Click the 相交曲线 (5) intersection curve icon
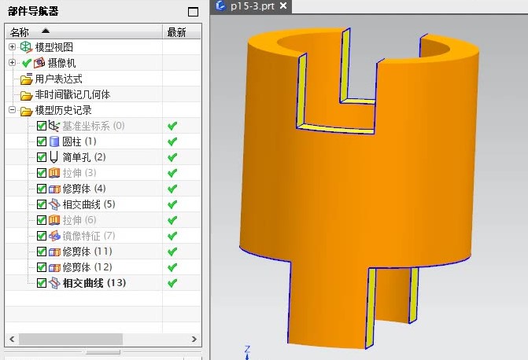This screenshot has width=528, height=360. pyautogui.click(x=54, y=204)
